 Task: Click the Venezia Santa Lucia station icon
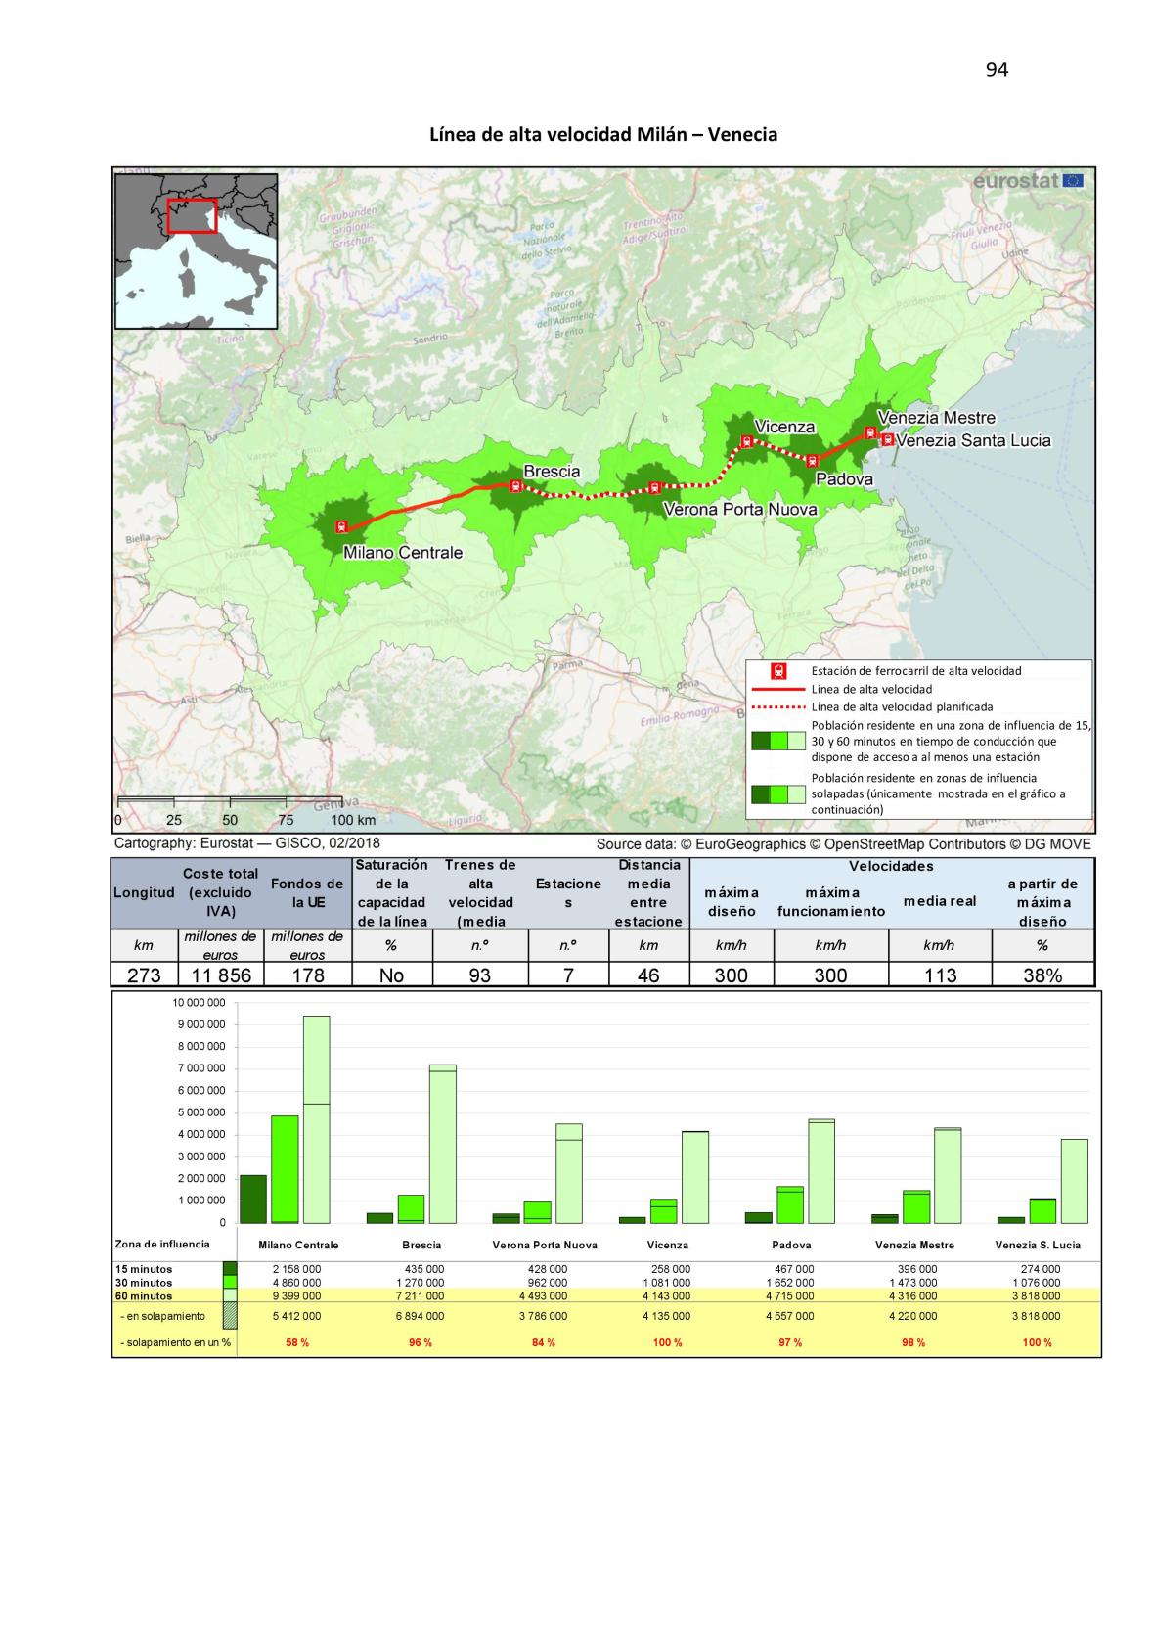point(887,440)
